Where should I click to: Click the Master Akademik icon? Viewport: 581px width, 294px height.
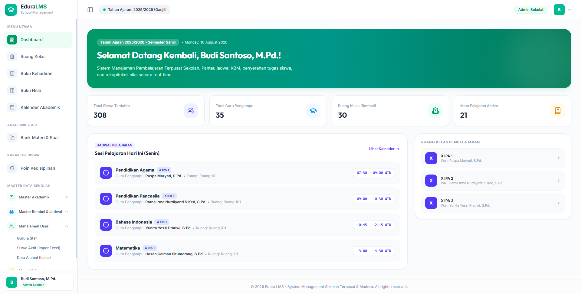[x=11, y=197]
